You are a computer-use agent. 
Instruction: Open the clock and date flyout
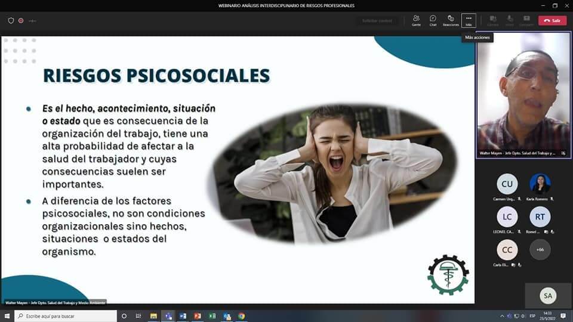547,316
